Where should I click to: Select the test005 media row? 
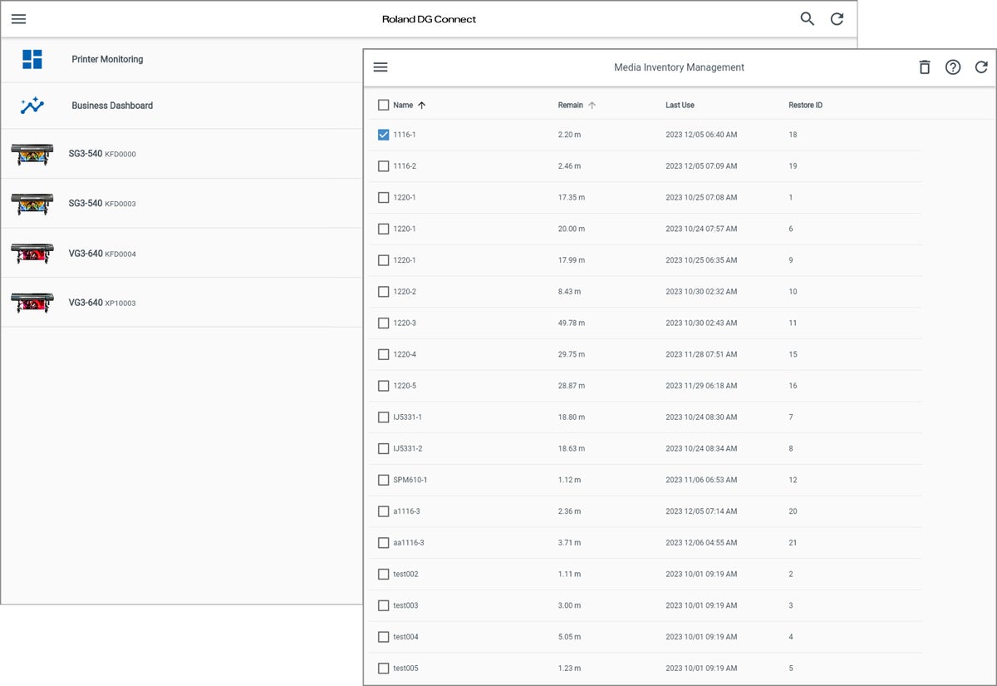[x=383, y=669]
